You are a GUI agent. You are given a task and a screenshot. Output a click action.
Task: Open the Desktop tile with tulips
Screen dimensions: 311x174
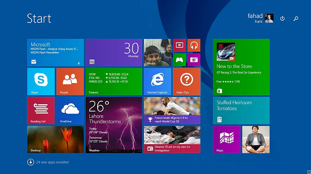(55, 140)
